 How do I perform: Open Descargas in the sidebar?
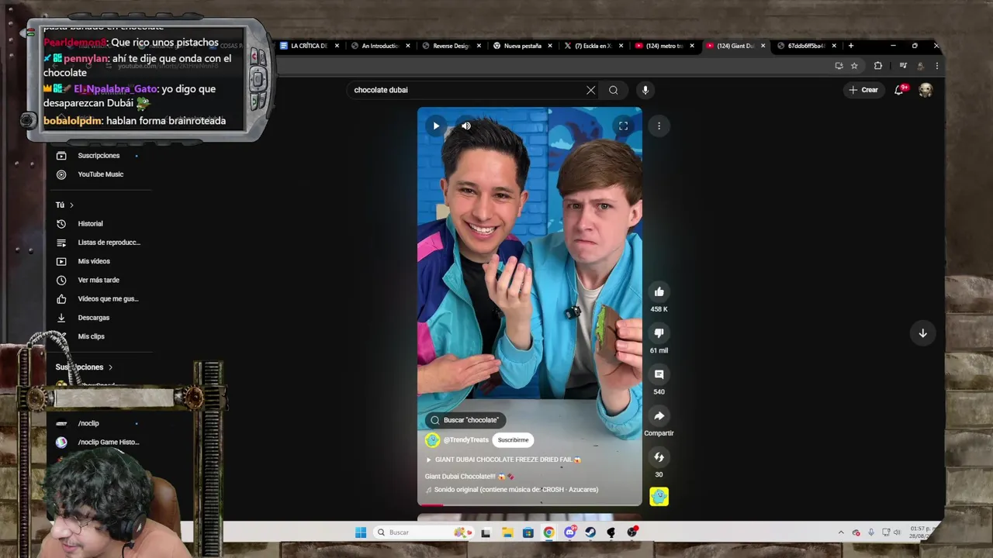[94, 318]
